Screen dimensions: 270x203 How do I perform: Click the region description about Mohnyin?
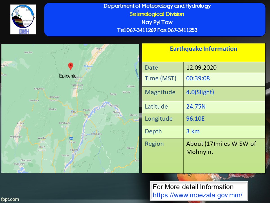click(221, 148)
